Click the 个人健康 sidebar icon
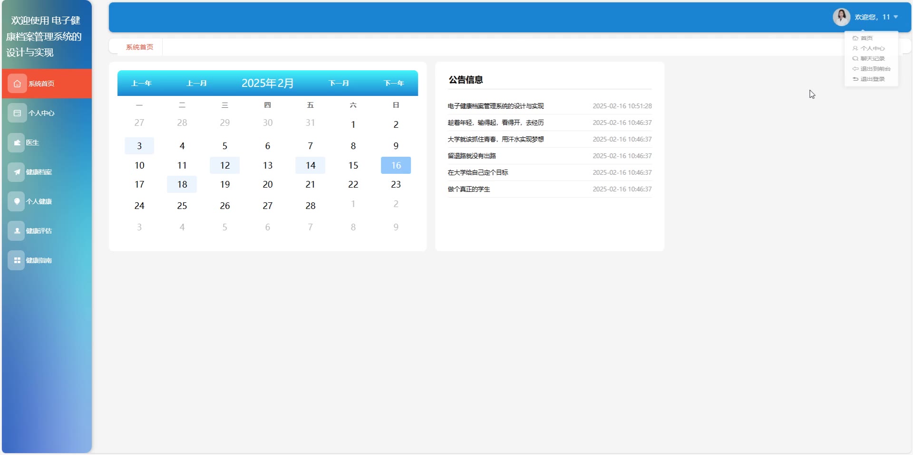The width and height of the screenshot is (913, 455). pos(17,201)
